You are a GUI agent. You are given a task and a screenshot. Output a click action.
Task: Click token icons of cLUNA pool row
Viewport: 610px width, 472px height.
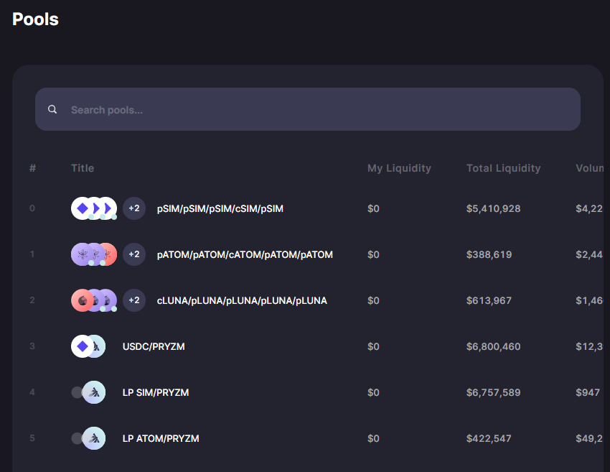coord(94,300)
